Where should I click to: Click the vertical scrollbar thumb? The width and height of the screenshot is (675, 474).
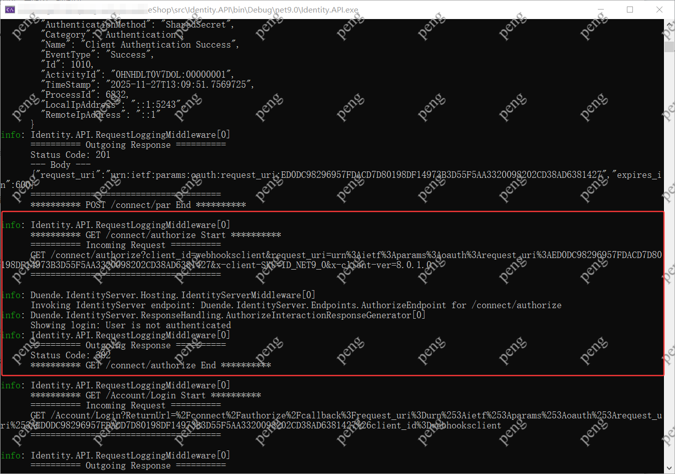pos(669,47)
